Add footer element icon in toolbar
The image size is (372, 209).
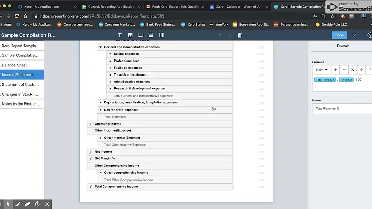click(141, 35)
